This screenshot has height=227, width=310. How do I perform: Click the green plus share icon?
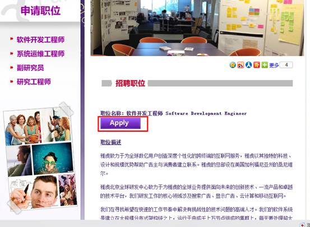click(x=265, y=65)
